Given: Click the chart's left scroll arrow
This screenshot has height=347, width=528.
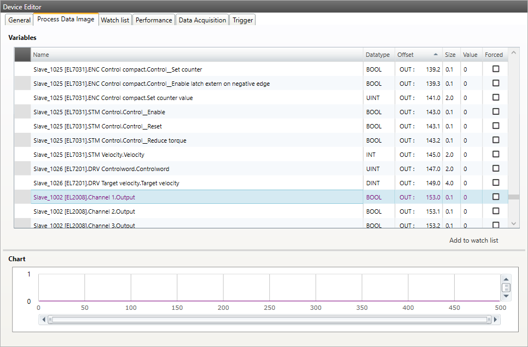Looking at the screenshot, I should (x=43, y=320).
